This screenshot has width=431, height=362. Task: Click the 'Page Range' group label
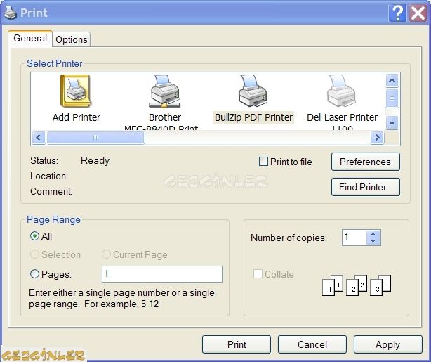[x=53, y=219]
